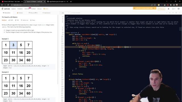Screen dimensions: 182x102
Task: Open the profile avatar menu
Action: click(x=179, y=9)
